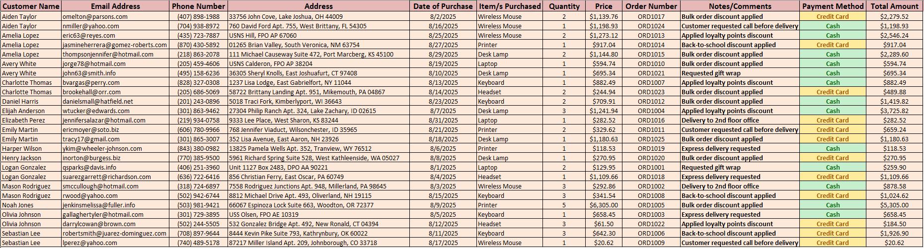
Task: Click Henry Jackson customer name cell
Action: coord(22,158)
